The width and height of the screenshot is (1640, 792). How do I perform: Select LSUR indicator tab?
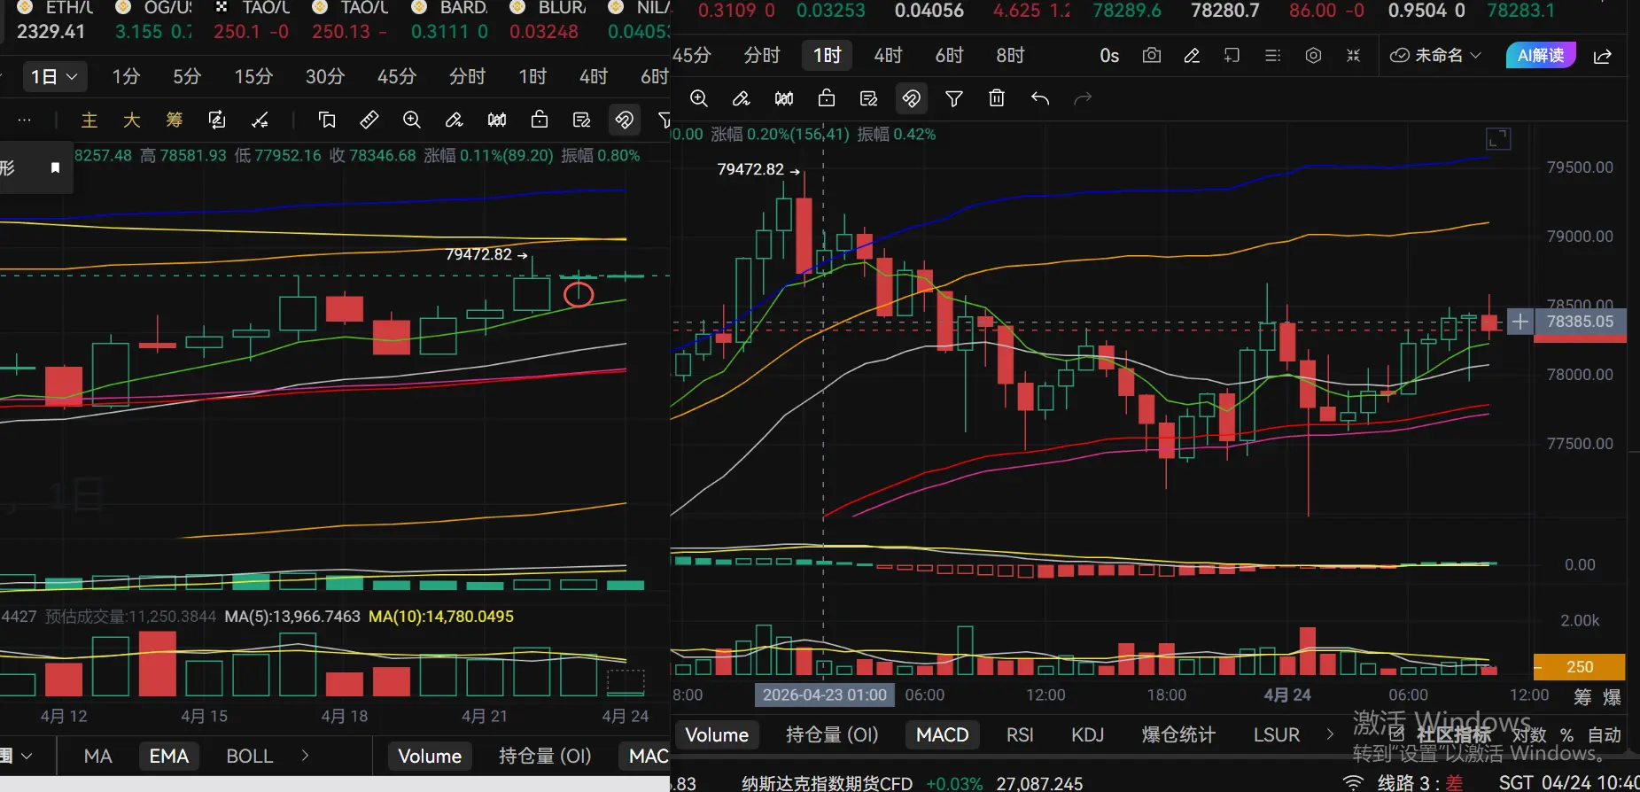point(1277,735)
